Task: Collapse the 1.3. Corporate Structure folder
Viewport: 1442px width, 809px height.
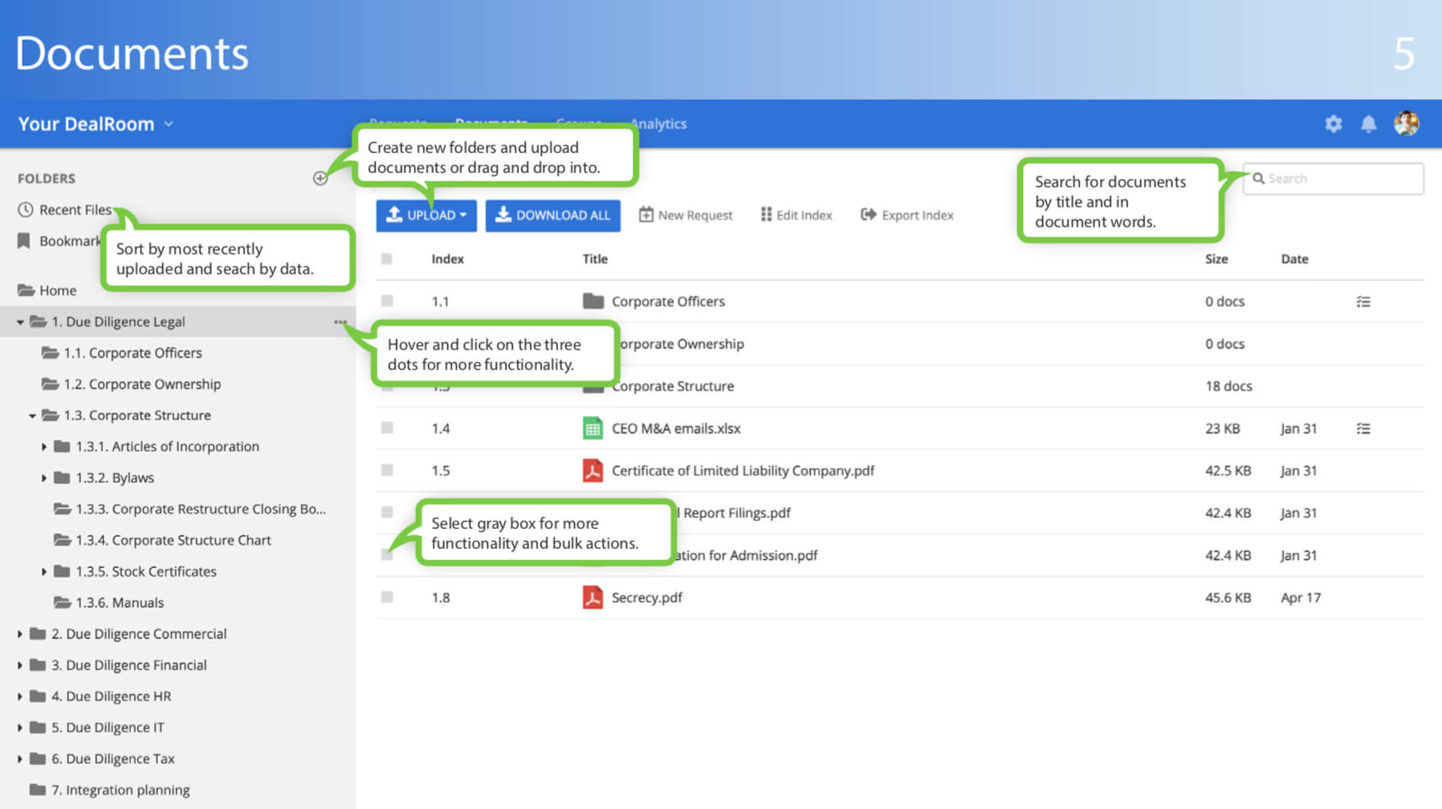Action: [32, 416]
